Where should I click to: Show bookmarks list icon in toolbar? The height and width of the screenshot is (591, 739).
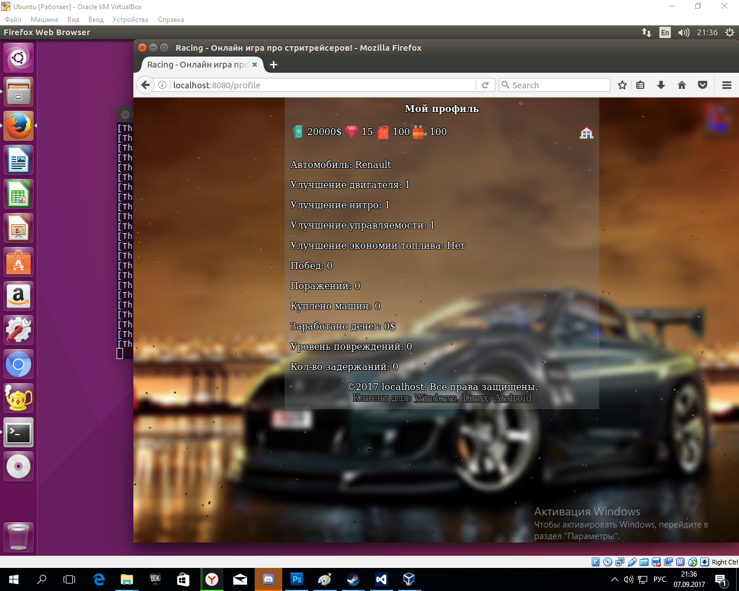coord(640,85)
